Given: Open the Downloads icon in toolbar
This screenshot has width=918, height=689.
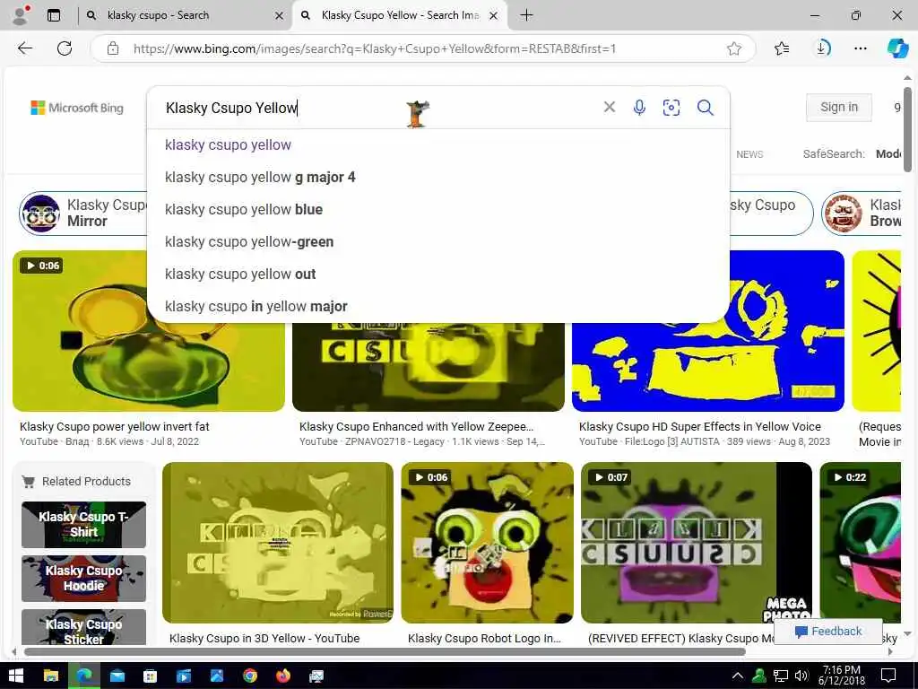Looking at the screenshot, I should click(x=822, y=48).
